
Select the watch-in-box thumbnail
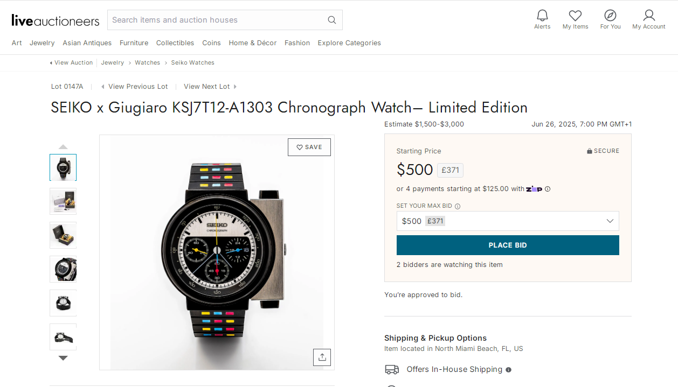click(x=63, y=235)
